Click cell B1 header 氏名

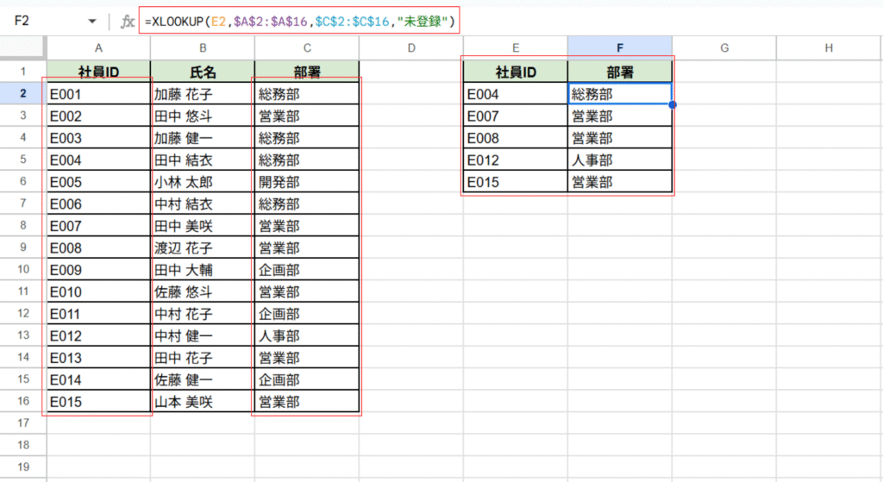coord(203,72)
